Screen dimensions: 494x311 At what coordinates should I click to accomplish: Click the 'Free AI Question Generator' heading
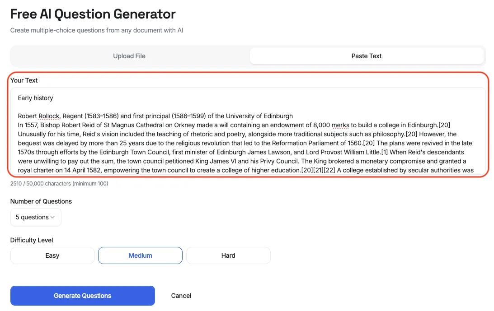pos(93,14)
